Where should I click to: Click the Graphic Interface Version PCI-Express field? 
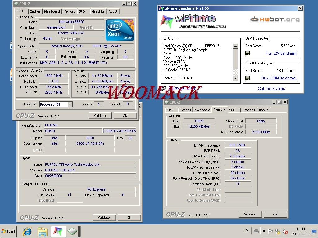pyautogui.click(x=96, y=189)
